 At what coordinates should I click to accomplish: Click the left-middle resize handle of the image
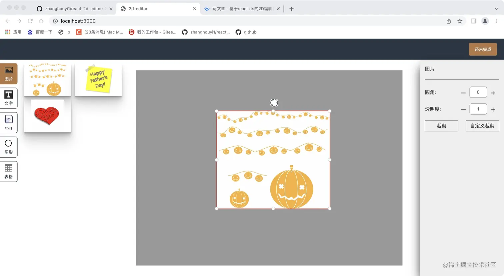coord(217,160)
